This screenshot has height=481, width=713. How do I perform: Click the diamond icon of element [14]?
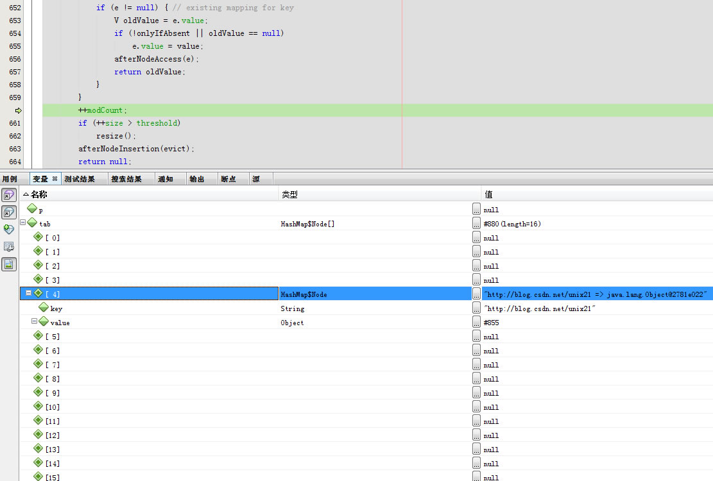tap(39, 462)
